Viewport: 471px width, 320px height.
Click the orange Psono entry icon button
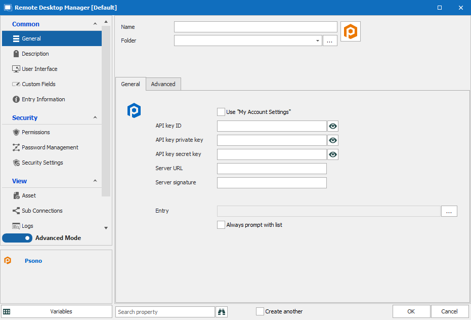click(x=350, y=31)
